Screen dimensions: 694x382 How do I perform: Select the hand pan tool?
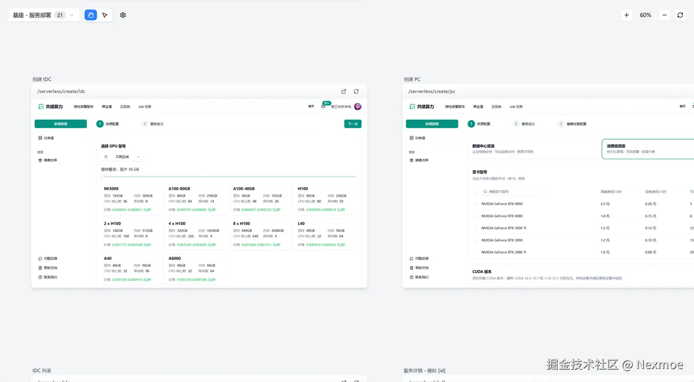coord(91,15)
